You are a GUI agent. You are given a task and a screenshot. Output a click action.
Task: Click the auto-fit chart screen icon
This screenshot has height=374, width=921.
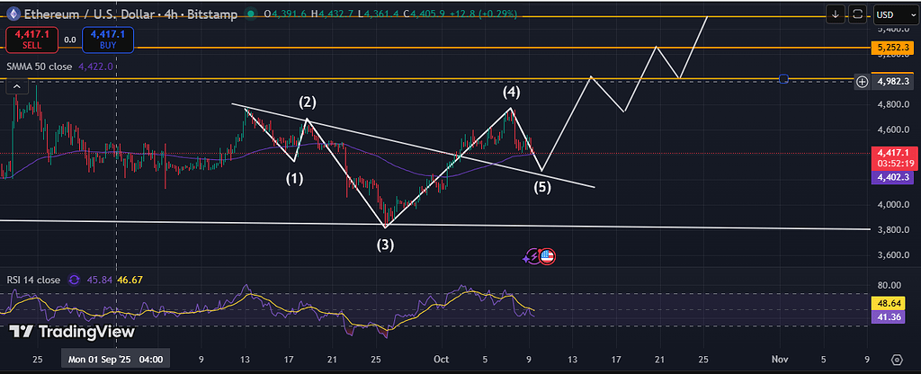click(x=858, y=14)
